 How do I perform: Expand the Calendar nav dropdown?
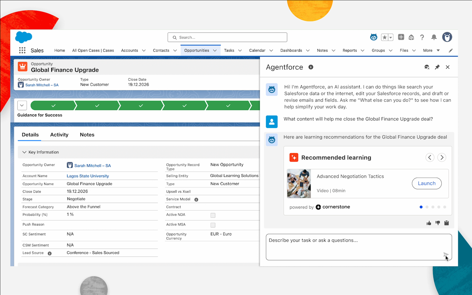(x=271, y=51)
